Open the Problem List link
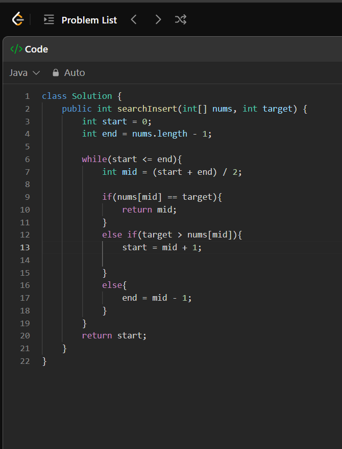This screenshot has height=449, width=342. (89, 20)
